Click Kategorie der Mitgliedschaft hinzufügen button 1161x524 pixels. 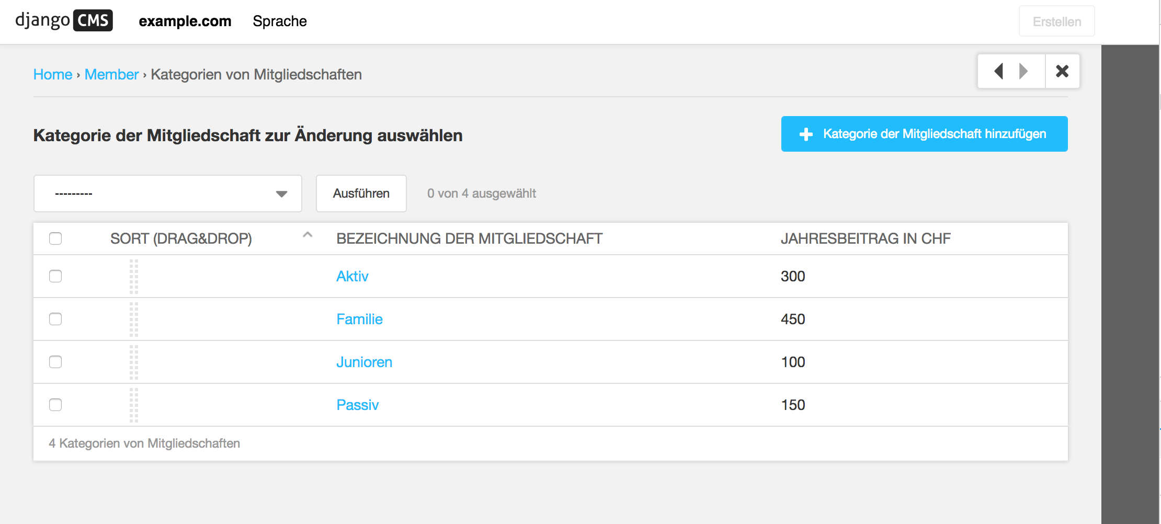[925, 134]
